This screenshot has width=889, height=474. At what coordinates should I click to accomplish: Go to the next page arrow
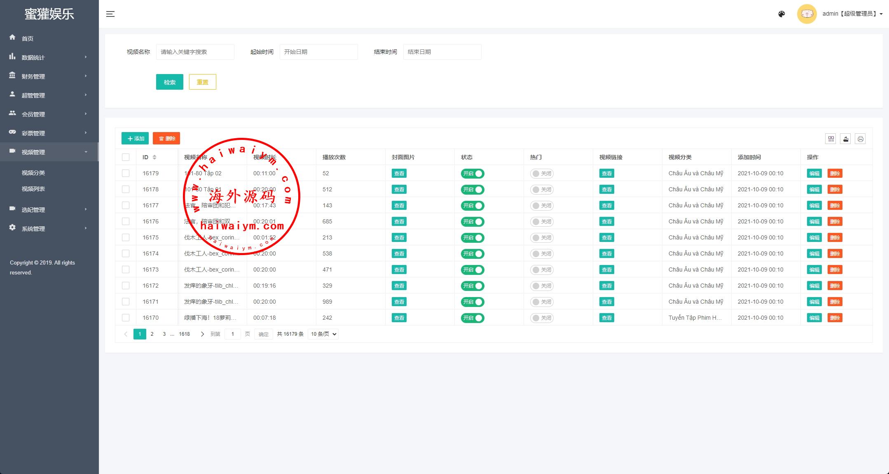pos(202,334)
